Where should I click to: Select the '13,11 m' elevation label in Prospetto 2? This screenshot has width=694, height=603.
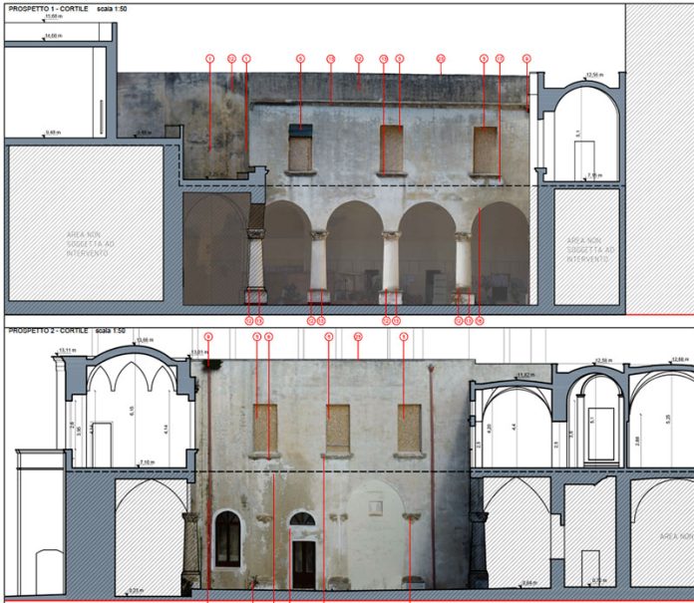(x=67, y=351)
